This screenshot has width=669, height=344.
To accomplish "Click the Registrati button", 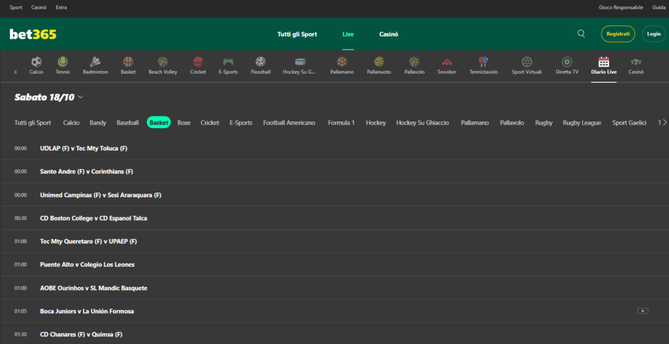I will click(x=617, y=34).
